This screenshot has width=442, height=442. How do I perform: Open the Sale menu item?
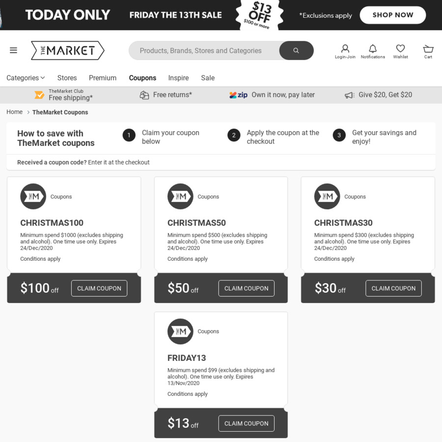tap(207, 78)
